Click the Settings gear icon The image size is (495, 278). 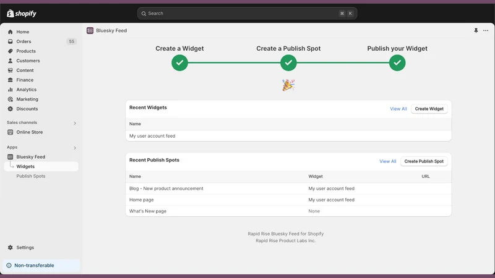[11, 248]
